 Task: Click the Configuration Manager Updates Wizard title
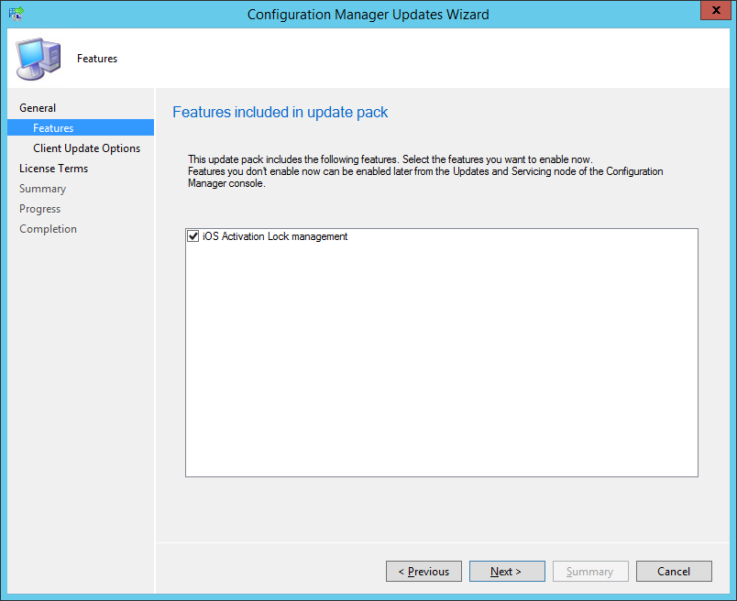click(368, 15)
